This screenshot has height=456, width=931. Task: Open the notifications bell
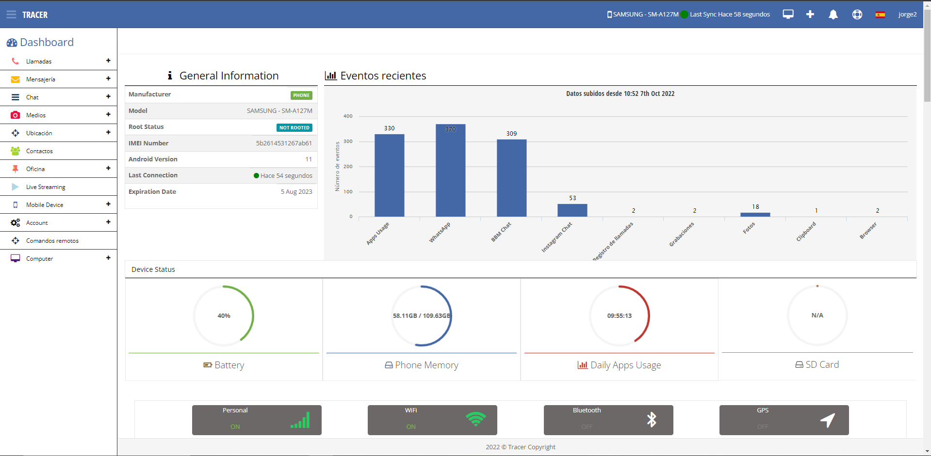[833, 15]
